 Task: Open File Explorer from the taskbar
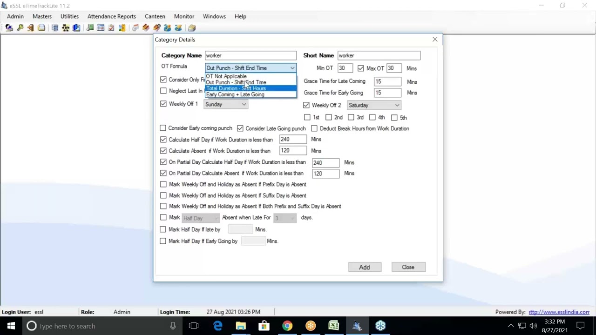241,326
